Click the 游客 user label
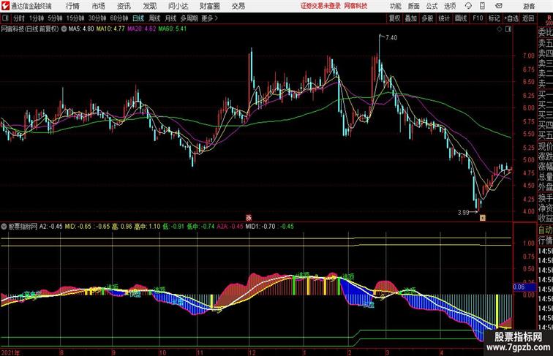The image size is (553, 356). pos(529,6)
